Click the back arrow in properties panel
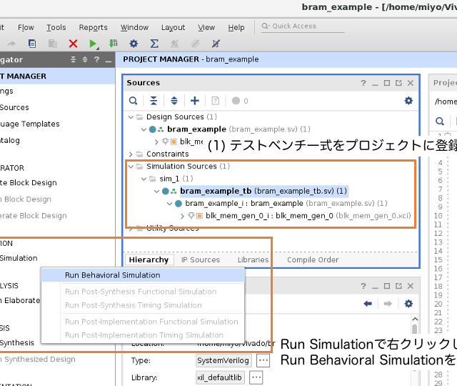Viewport: 457px width, 386px height. pyautogui.click(x=368, y=304)
